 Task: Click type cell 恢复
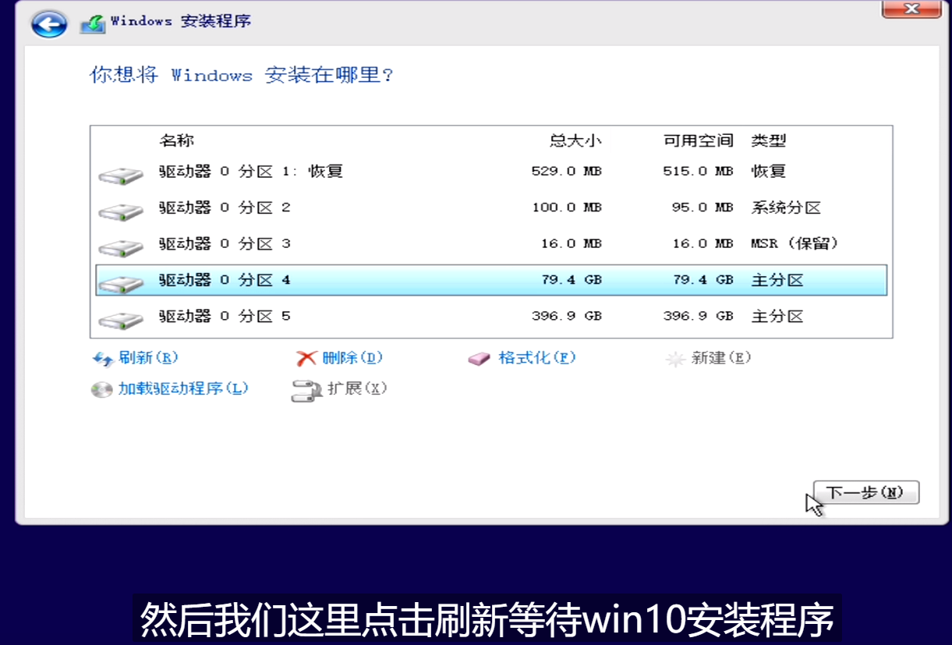click(769, 171)
